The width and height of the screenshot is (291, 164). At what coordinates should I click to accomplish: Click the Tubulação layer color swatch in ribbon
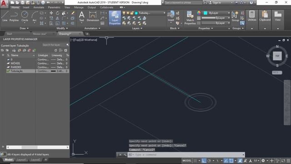coord(136,13)
